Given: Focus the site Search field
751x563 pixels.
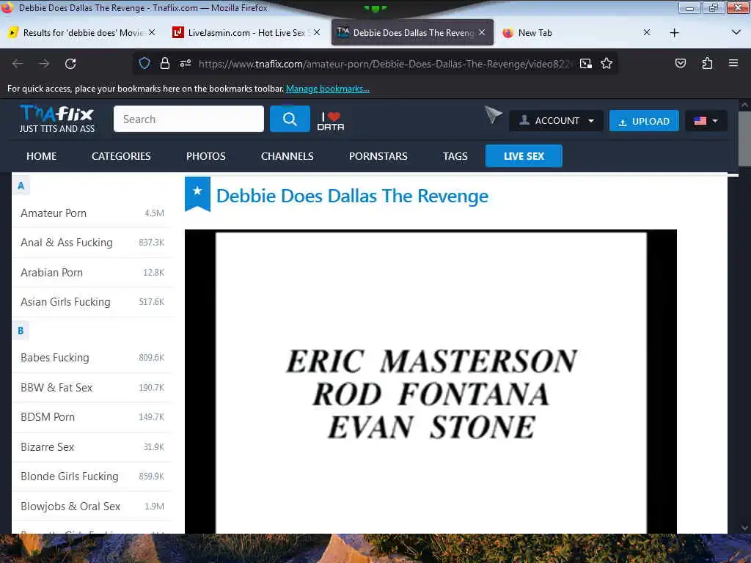Looking at the screenshot, I should [188, 119].
